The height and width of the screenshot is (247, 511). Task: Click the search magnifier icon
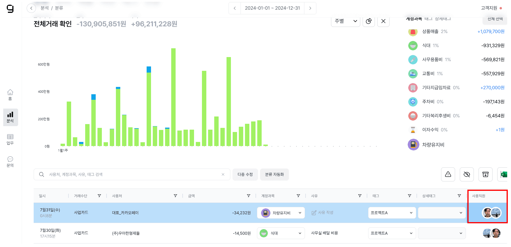click(x=42, y=174)
